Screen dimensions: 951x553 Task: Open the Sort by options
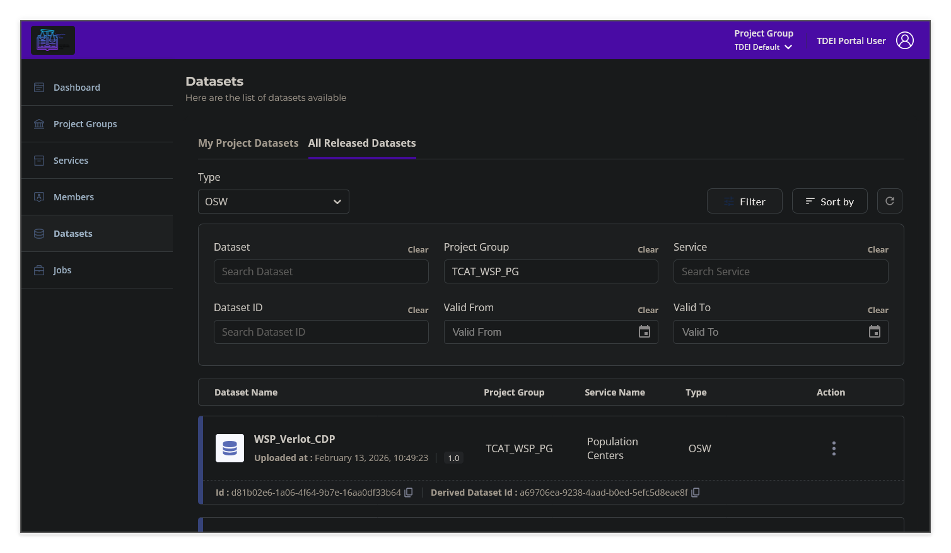pos(829,201)
